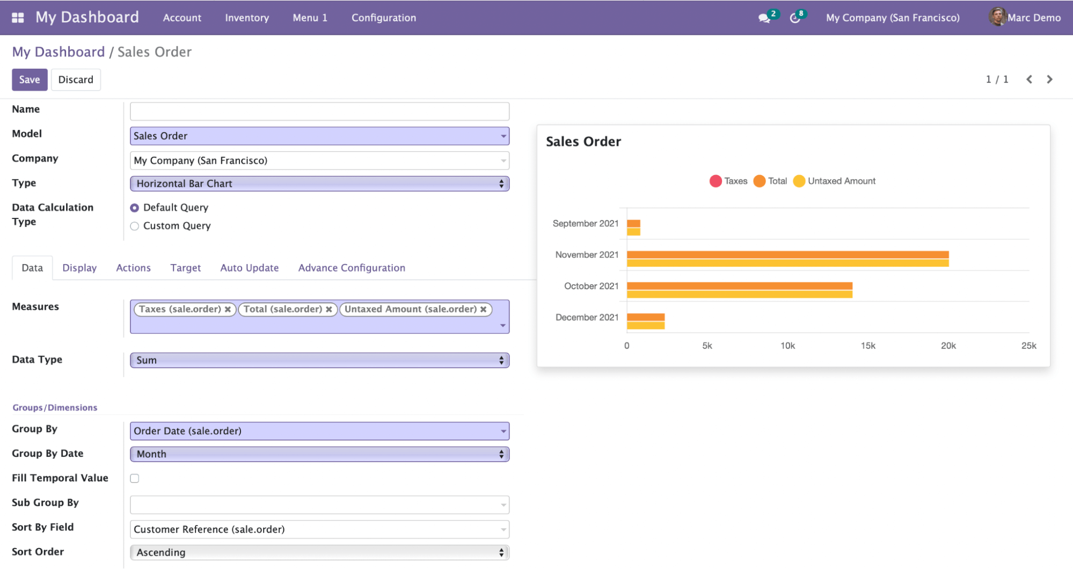
Task: Open the Model dropdown
Action: tap(319, 136)
